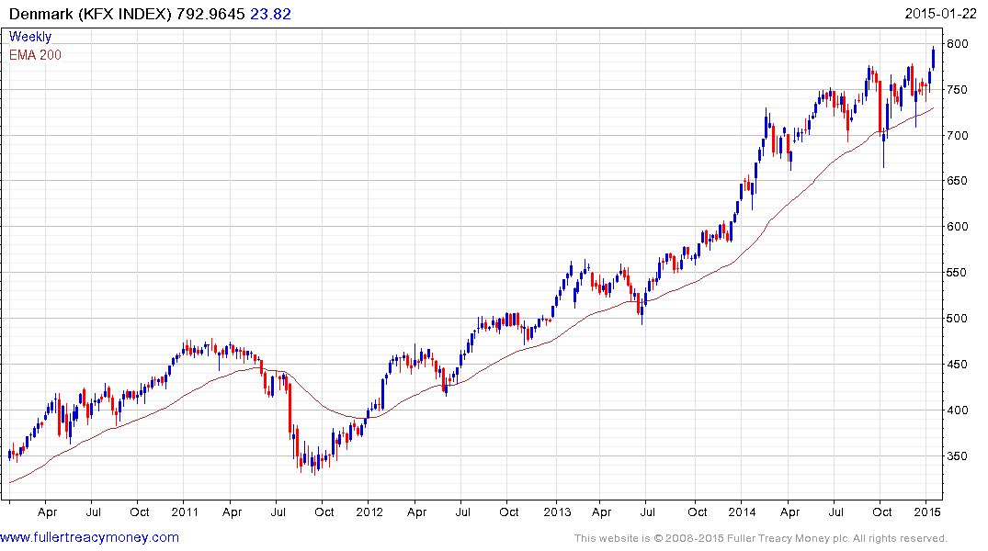Click the 400 price axis label
988x551 pixels.
957,410
